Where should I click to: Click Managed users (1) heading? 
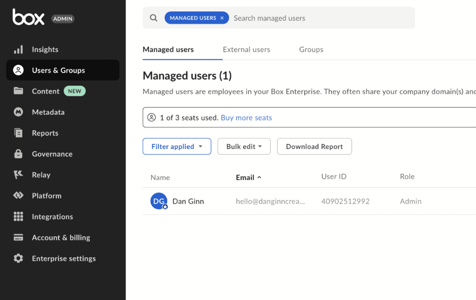[187, 75]
